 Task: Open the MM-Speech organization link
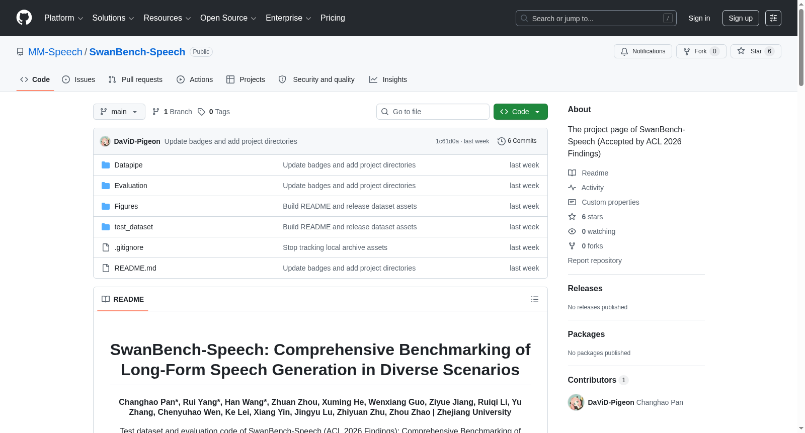click(x=55, y=52)
